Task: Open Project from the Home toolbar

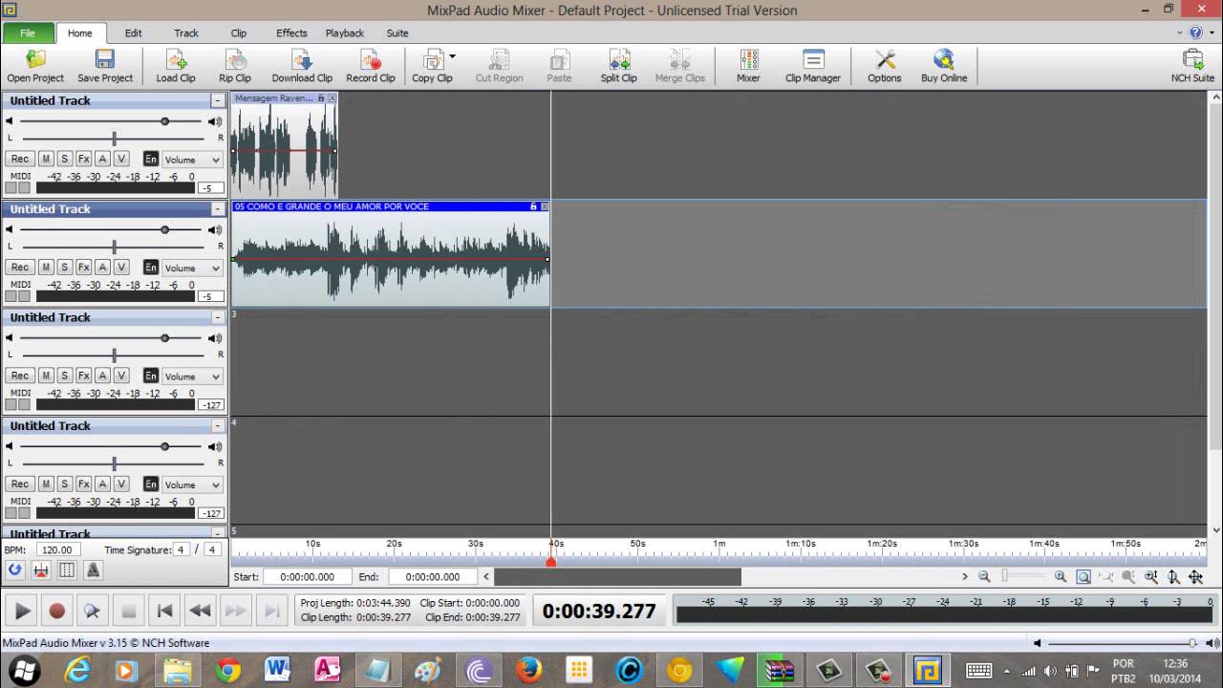Action: 35,66
